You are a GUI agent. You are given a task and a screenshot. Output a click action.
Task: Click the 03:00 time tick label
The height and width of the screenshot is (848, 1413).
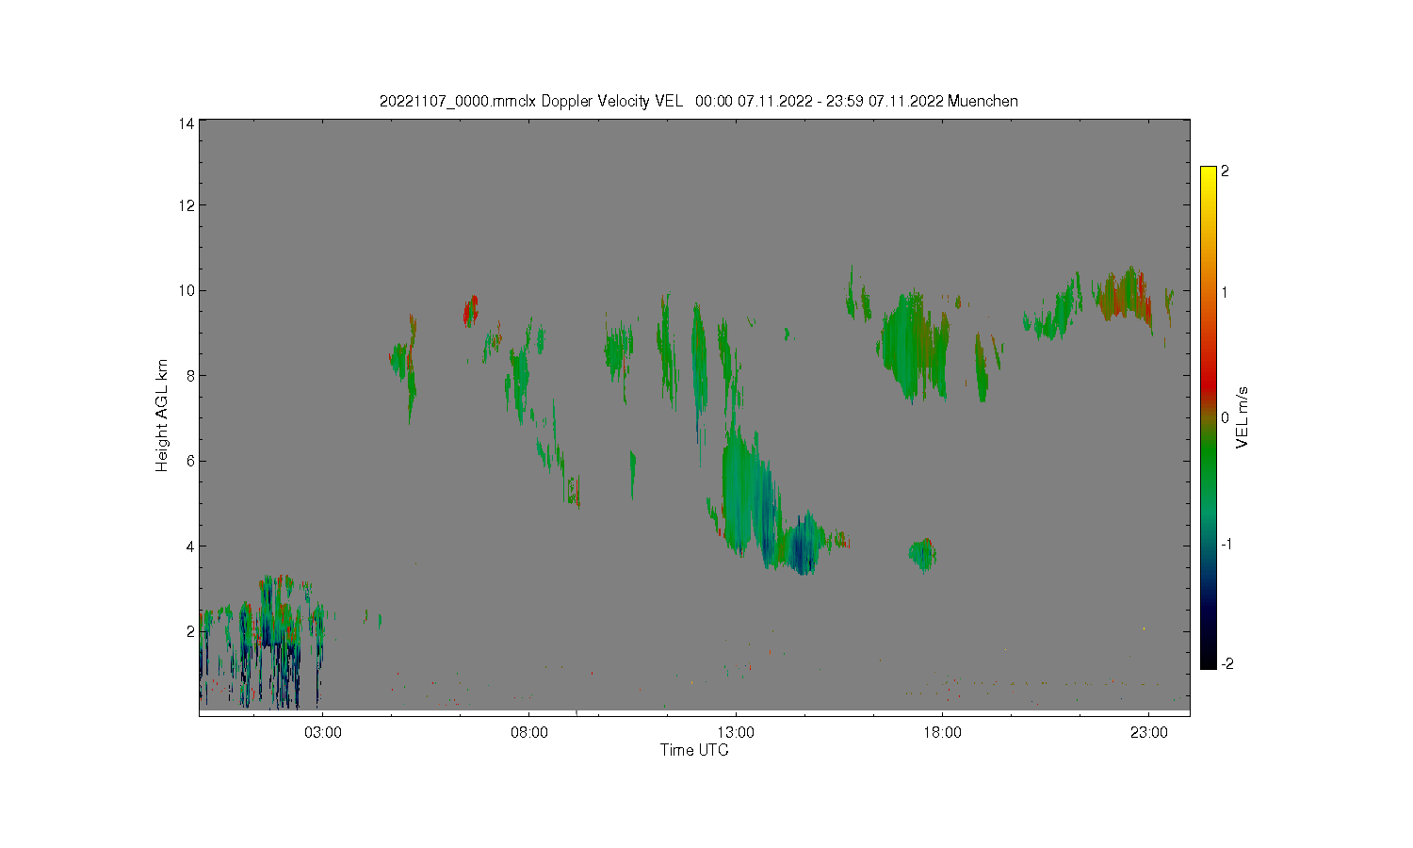[323, 732]
